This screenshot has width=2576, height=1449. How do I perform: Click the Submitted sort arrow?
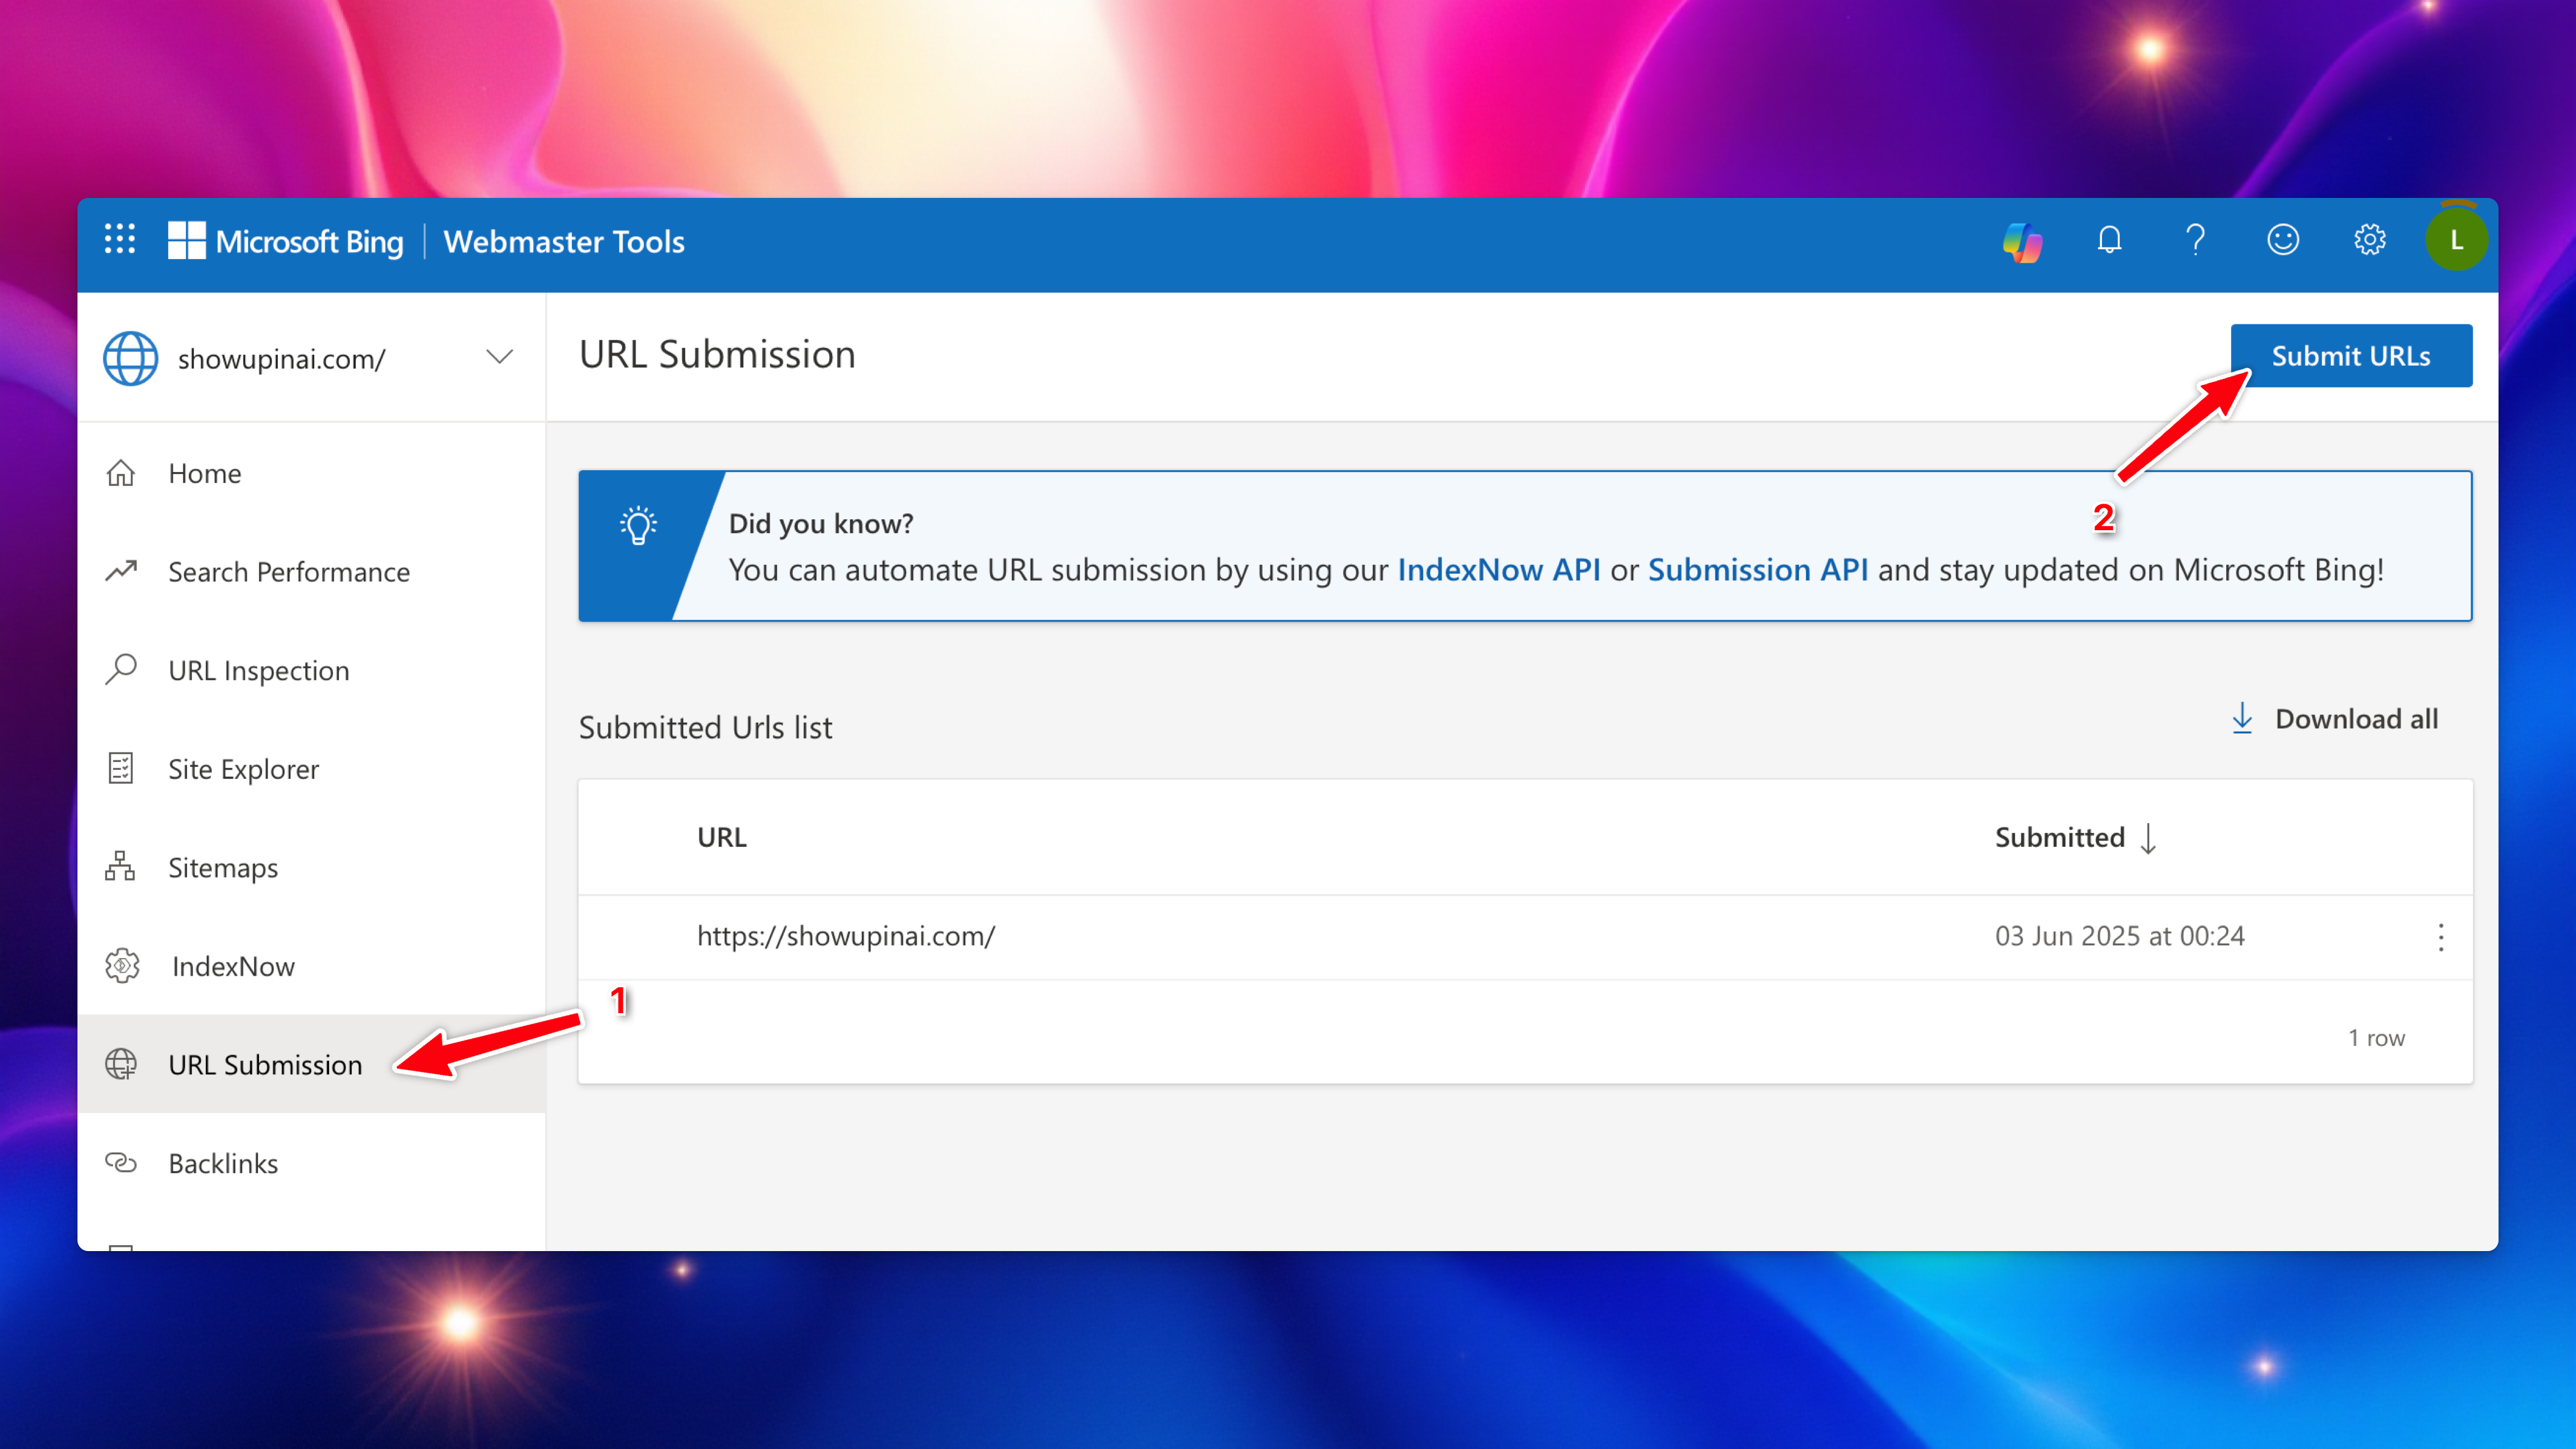click(x=2147, y=838)
